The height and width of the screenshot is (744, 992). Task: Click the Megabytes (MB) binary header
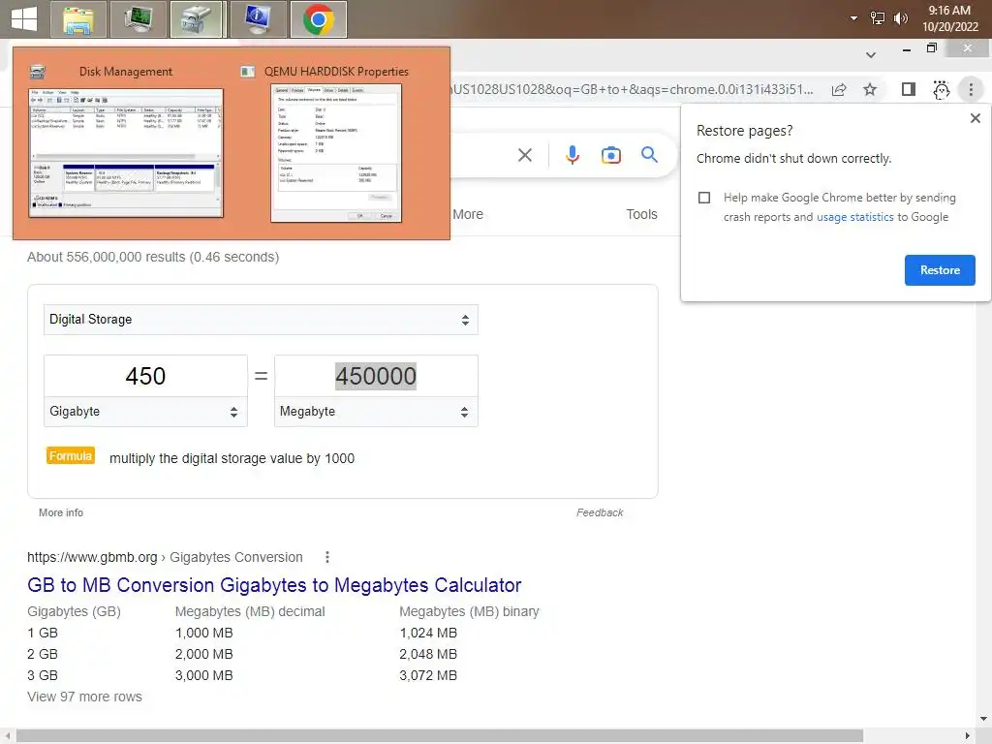click(x=469, y=612)
